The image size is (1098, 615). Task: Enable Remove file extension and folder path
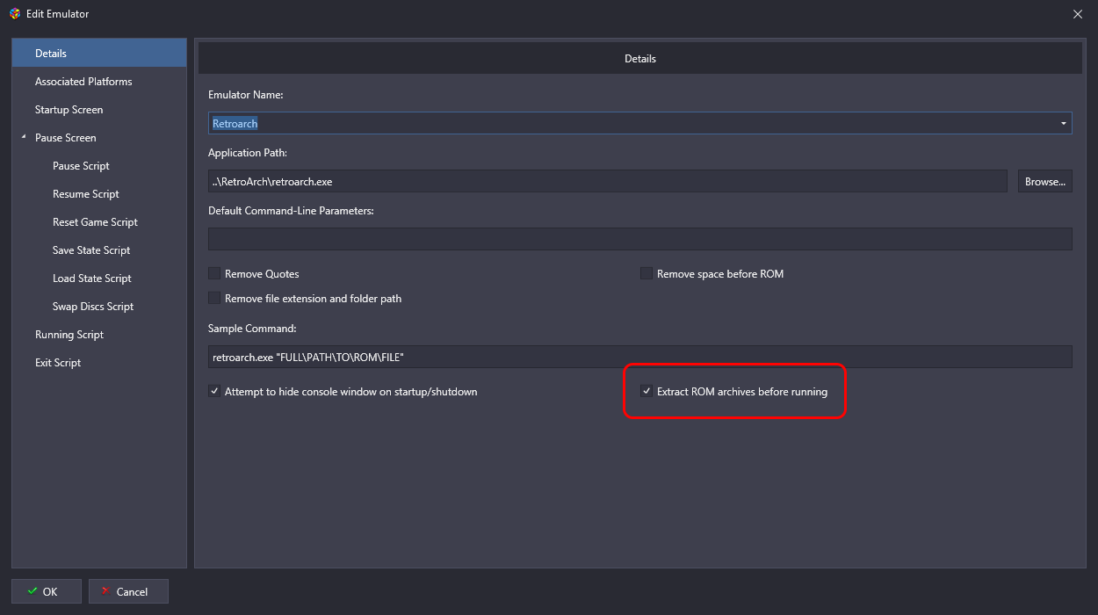[x=214, y=299]
